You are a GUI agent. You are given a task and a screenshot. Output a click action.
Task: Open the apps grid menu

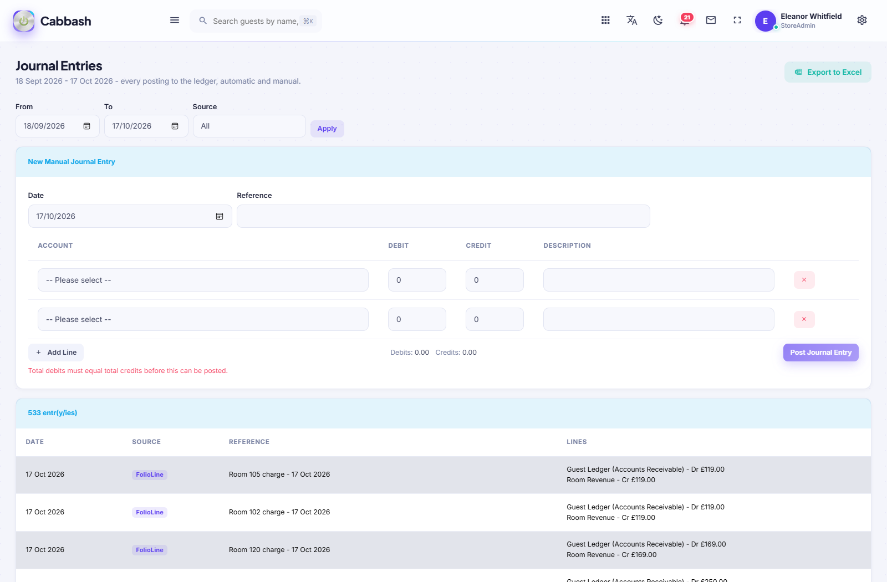(x=605, y=21)
